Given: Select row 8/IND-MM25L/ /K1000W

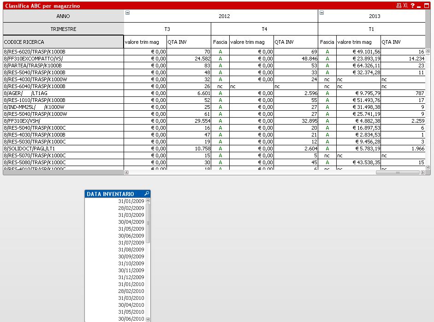Looking at the screenshot, I should pyautogui.click(x=63, y=107).
